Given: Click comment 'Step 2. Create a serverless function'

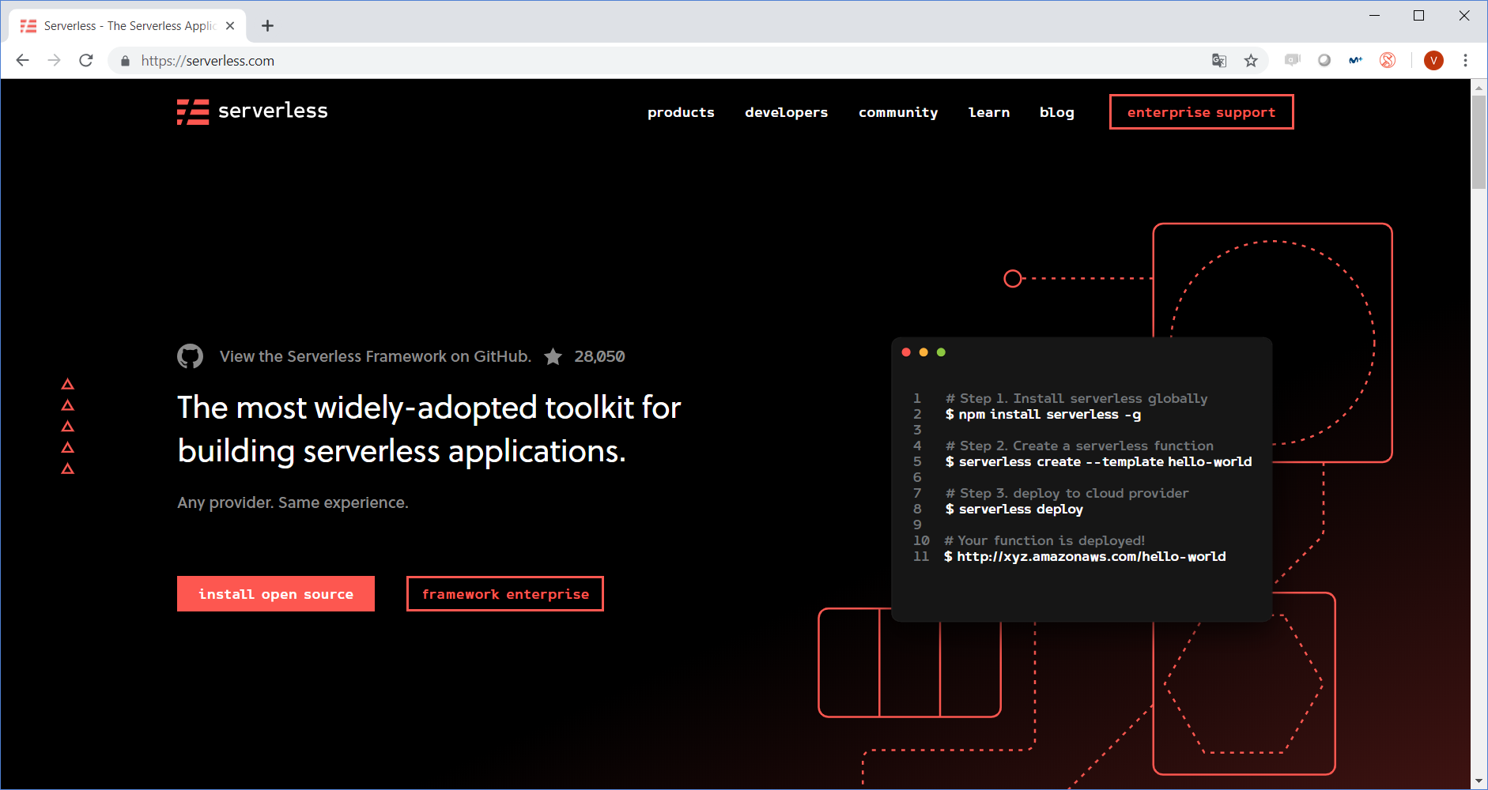Looking at the screenshot, I should click(1079, 446).
